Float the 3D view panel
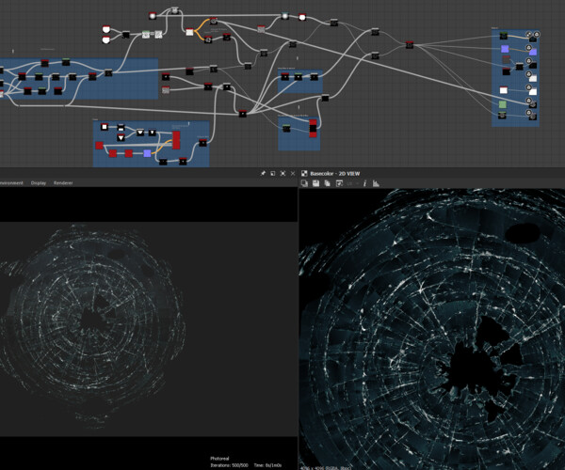This screenshot has height=470, width=565. [x=273, y=173]
